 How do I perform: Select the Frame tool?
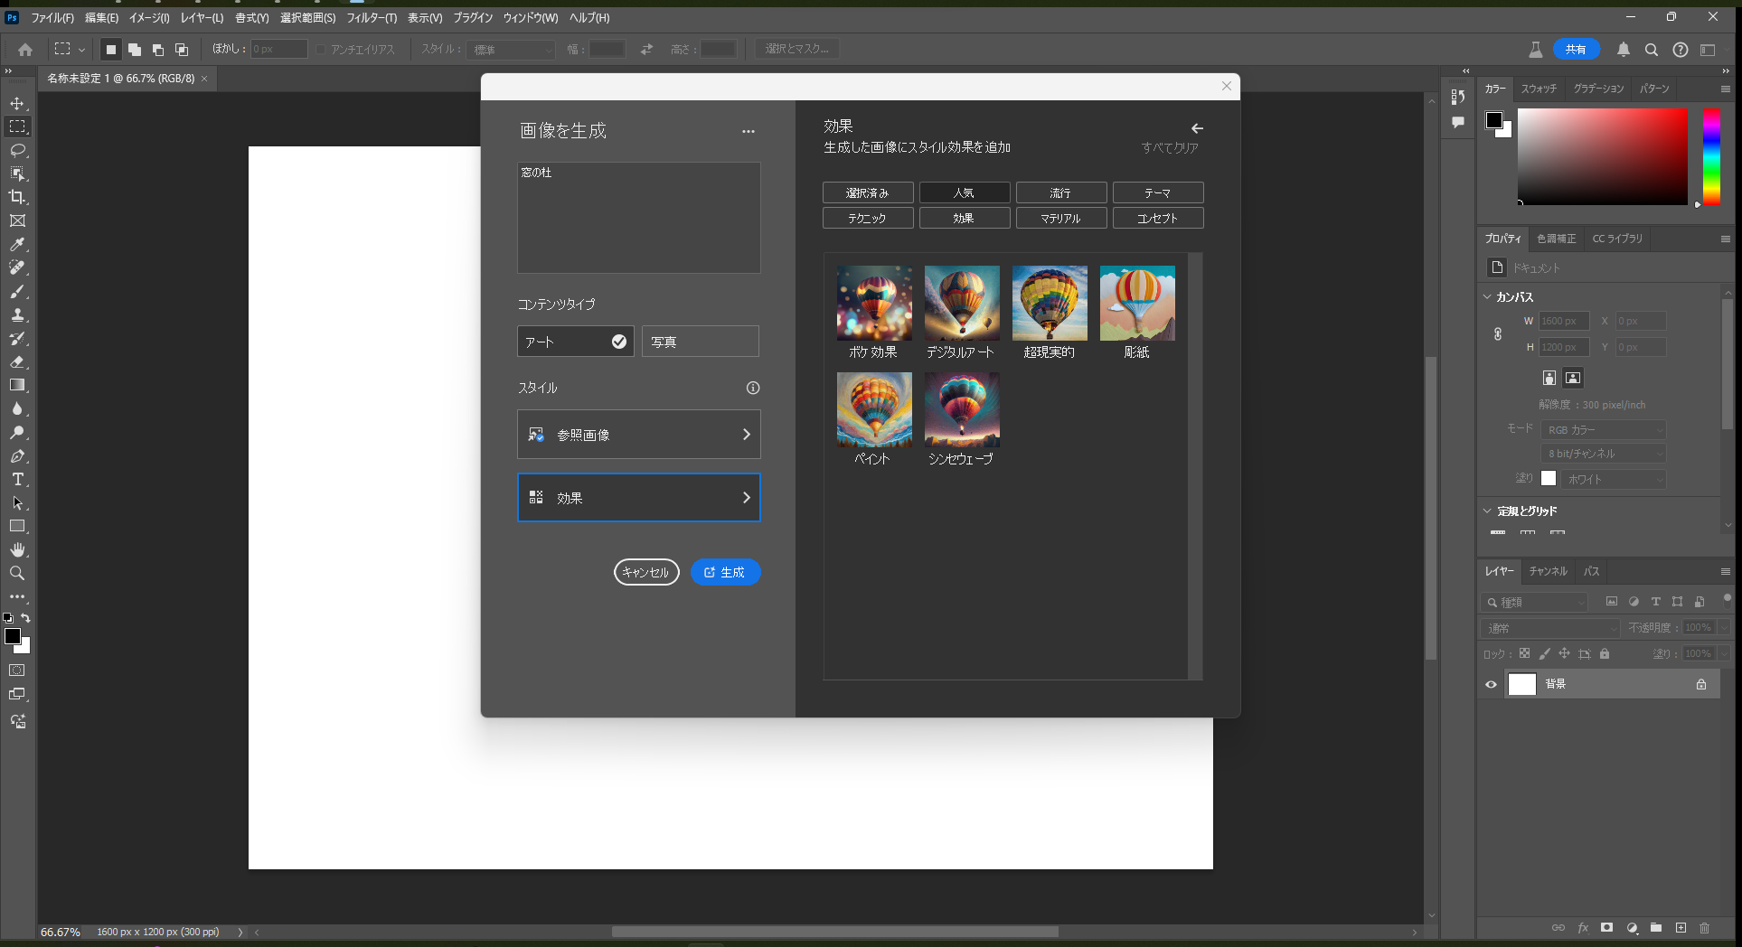(x=17, y=220)
